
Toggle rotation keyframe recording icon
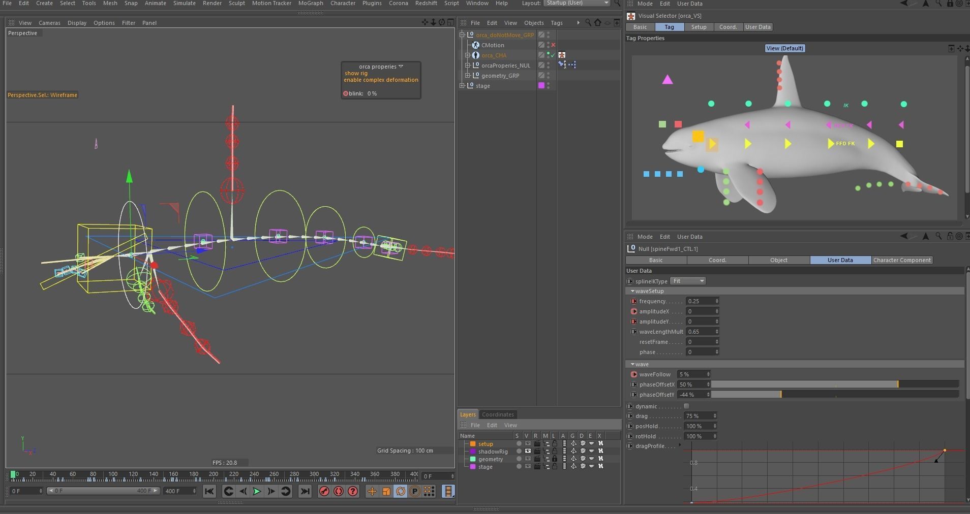(x=401, y=491)
